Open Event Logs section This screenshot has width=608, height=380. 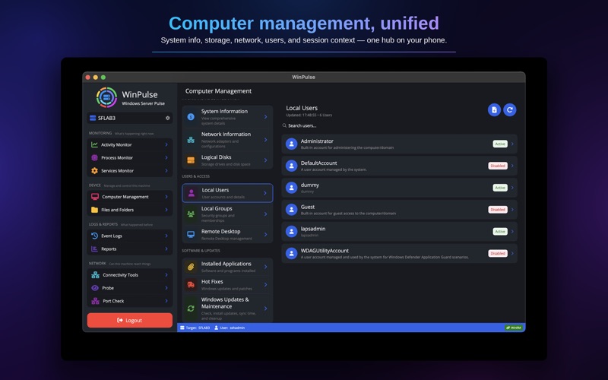130,236
